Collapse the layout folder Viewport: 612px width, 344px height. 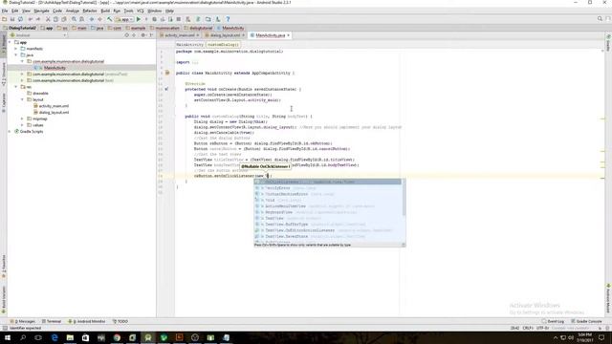coord(22,99)
